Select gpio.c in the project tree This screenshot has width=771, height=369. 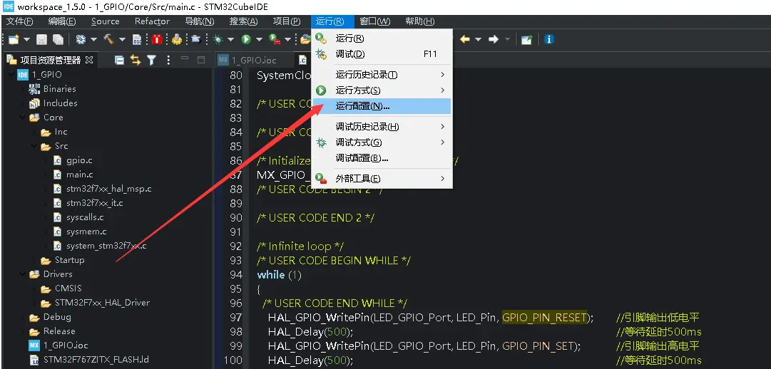[x=79, y=160]
